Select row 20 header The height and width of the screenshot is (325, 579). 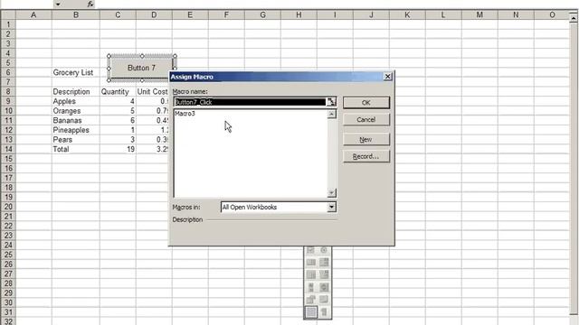(8, 207)
